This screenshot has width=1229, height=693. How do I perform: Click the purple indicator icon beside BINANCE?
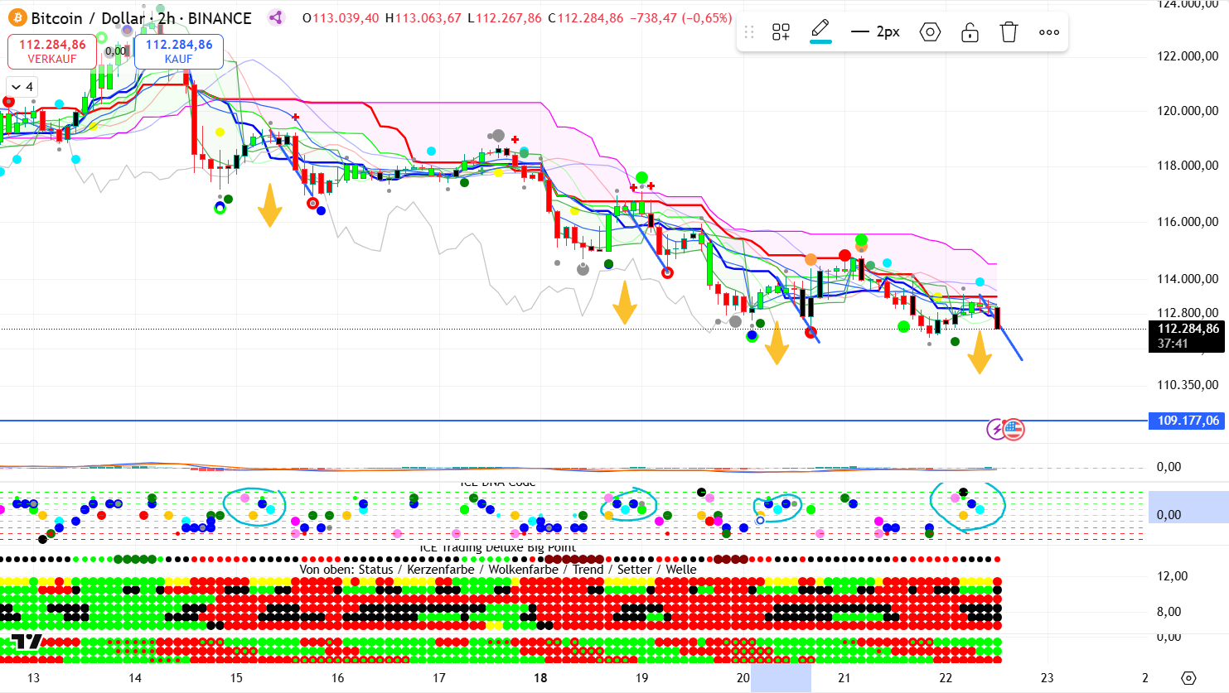[276, 18]
